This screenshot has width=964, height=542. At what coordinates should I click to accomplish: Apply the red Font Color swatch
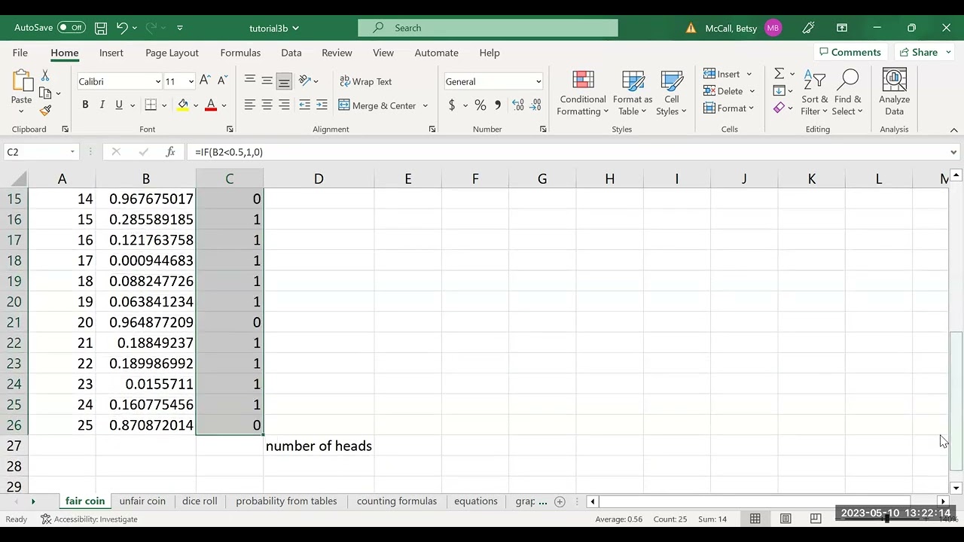click(211, 105)
